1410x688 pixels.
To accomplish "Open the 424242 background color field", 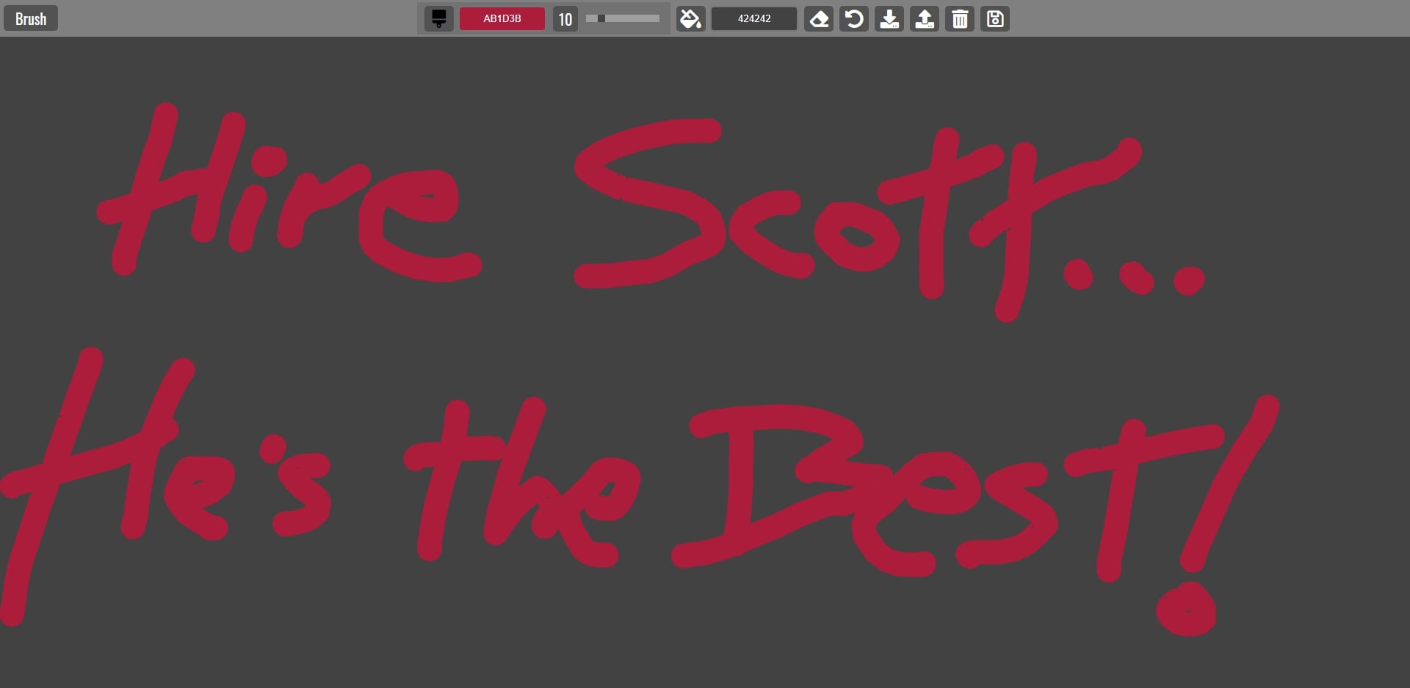I will [754, 18].
